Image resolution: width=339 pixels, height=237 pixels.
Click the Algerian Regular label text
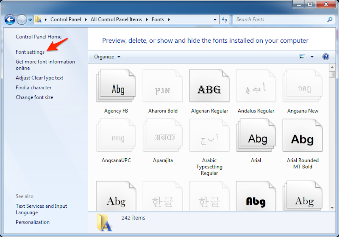pos(209,111)
